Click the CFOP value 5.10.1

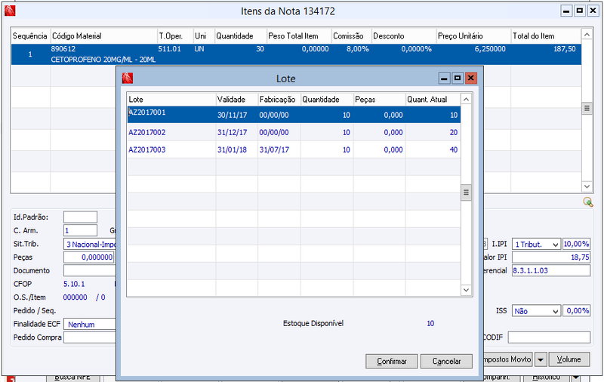[74, 284]
